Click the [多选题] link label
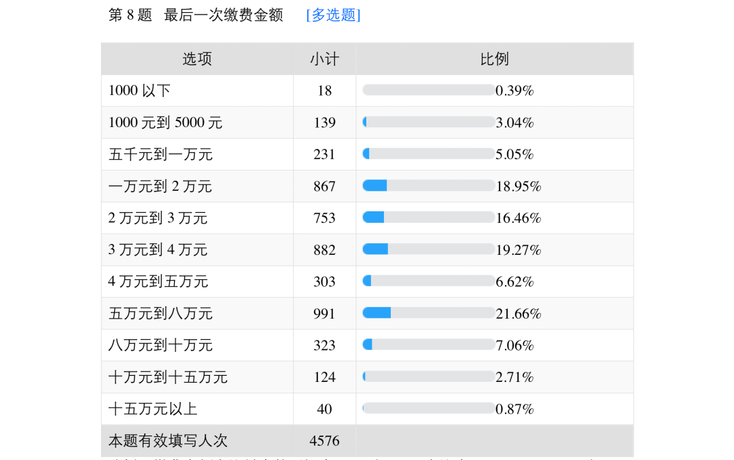734x460 pixels. click(x=333, y=15)
